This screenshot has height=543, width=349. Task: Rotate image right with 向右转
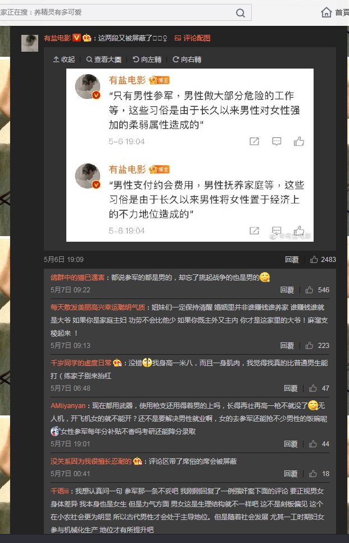[187, 60]
